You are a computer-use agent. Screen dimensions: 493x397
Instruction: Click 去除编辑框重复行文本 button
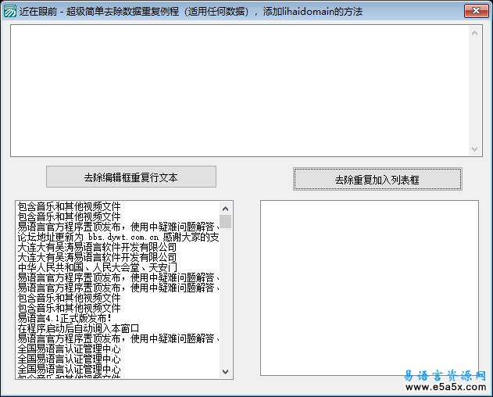[131, 177]
